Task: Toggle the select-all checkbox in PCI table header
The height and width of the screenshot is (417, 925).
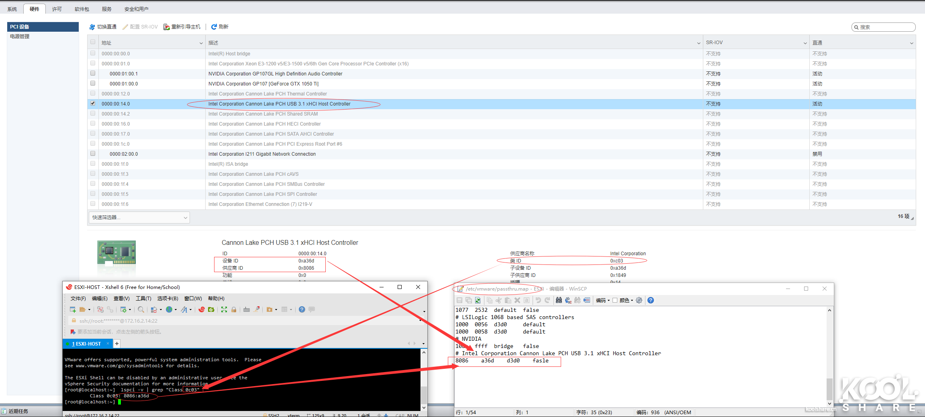Action: point(93,42)
